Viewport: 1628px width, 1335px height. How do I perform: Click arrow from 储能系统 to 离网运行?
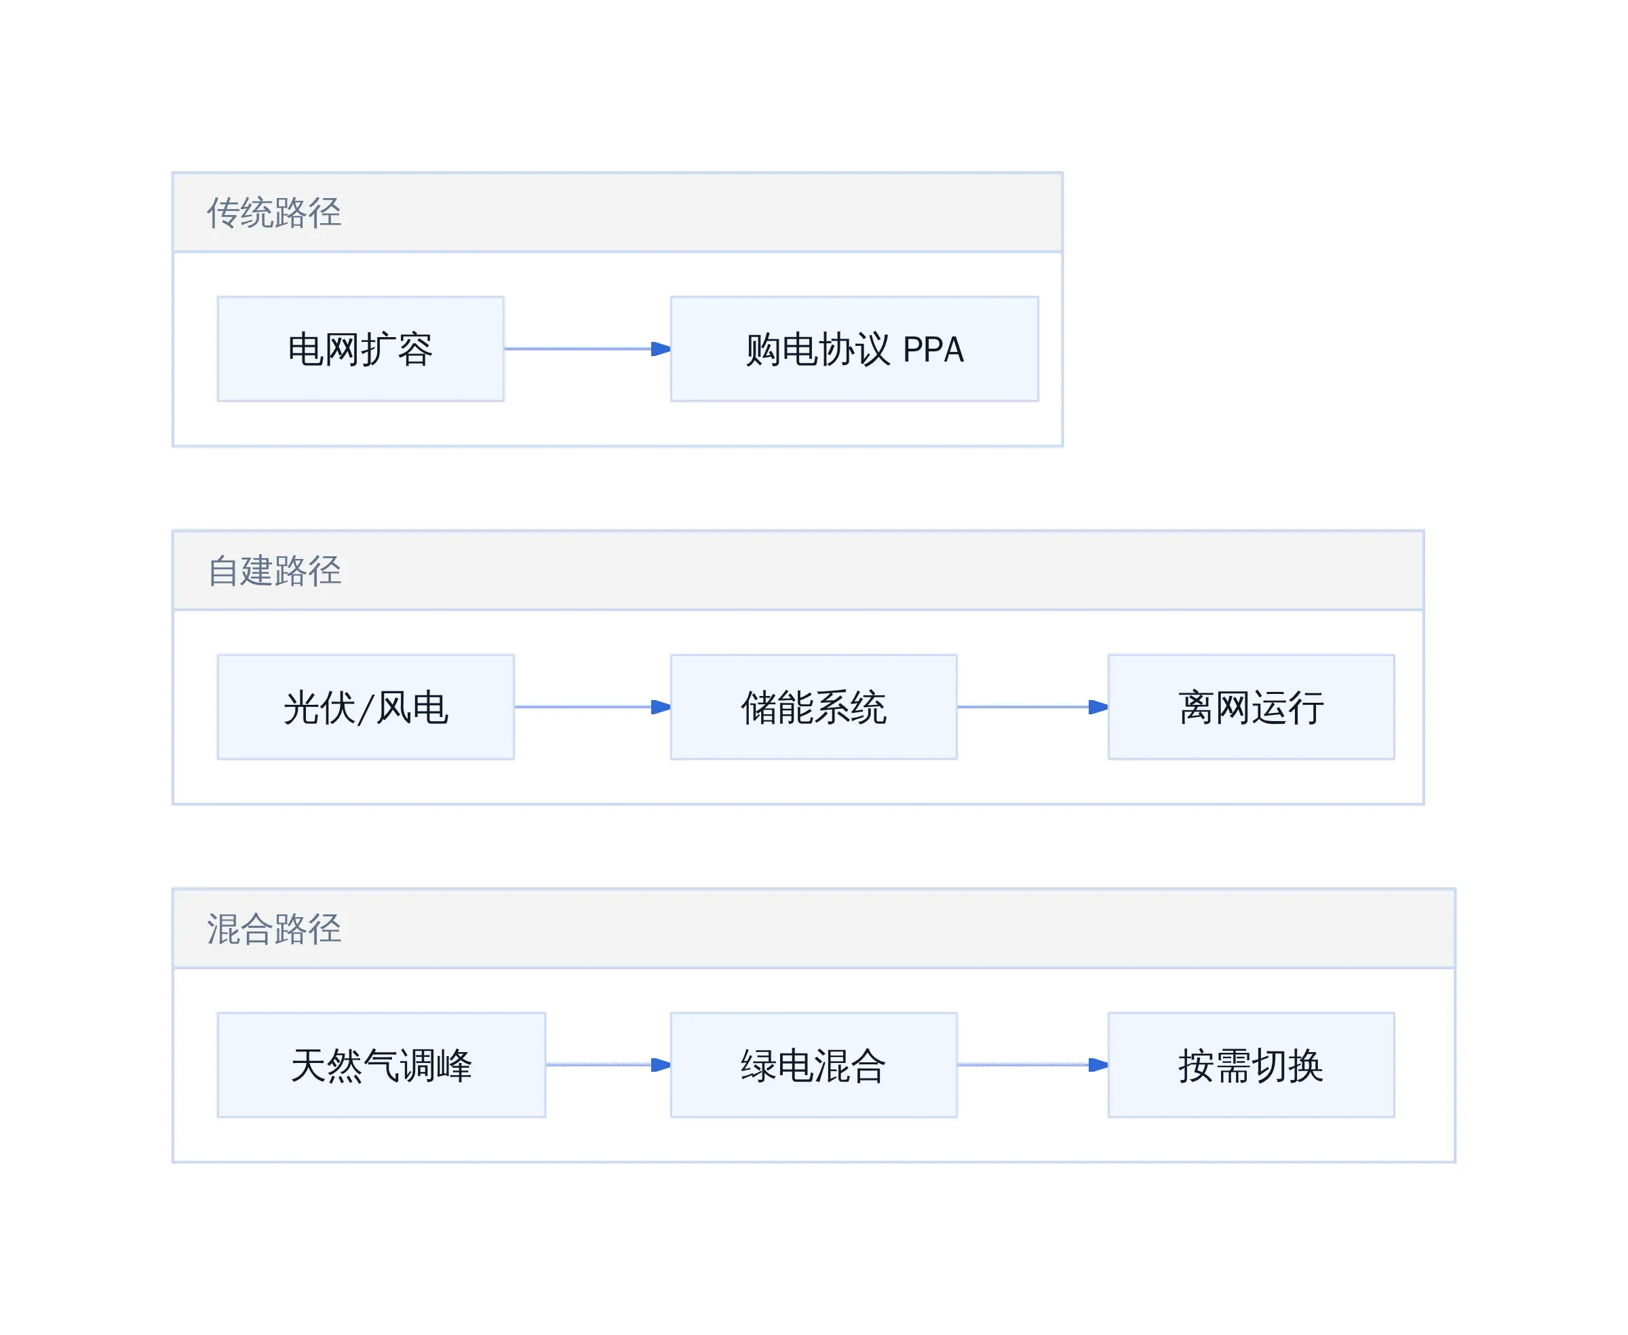tap(1033, 707)
